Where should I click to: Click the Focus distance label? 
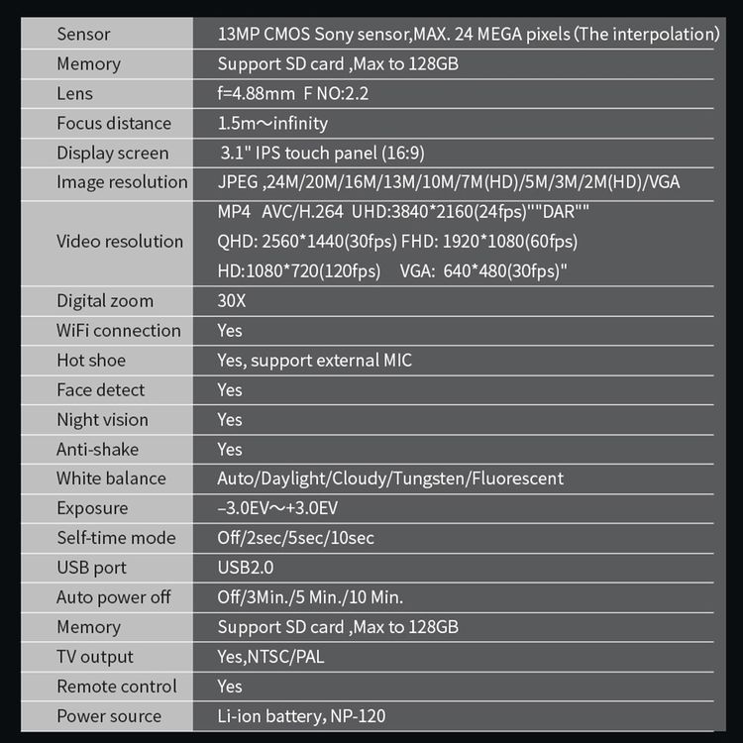tap(114, 123)
